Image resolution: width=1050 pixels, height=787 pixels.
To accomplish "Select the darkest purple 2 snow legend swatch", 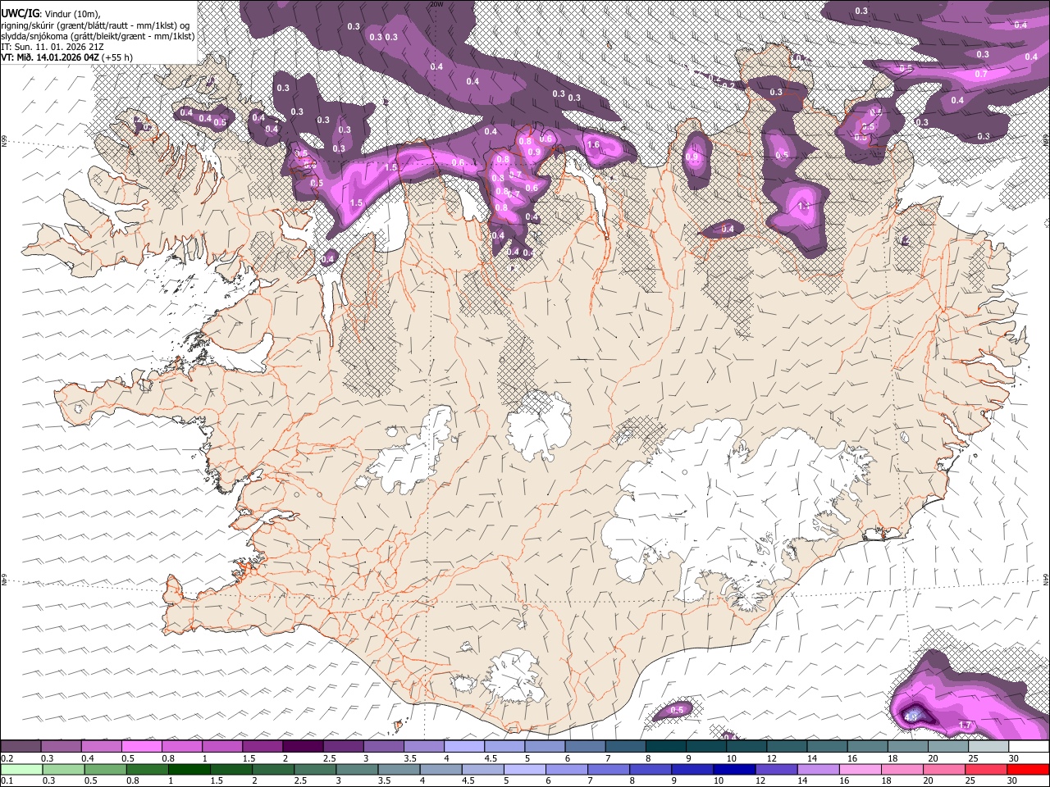I will (x=303, y=747).
